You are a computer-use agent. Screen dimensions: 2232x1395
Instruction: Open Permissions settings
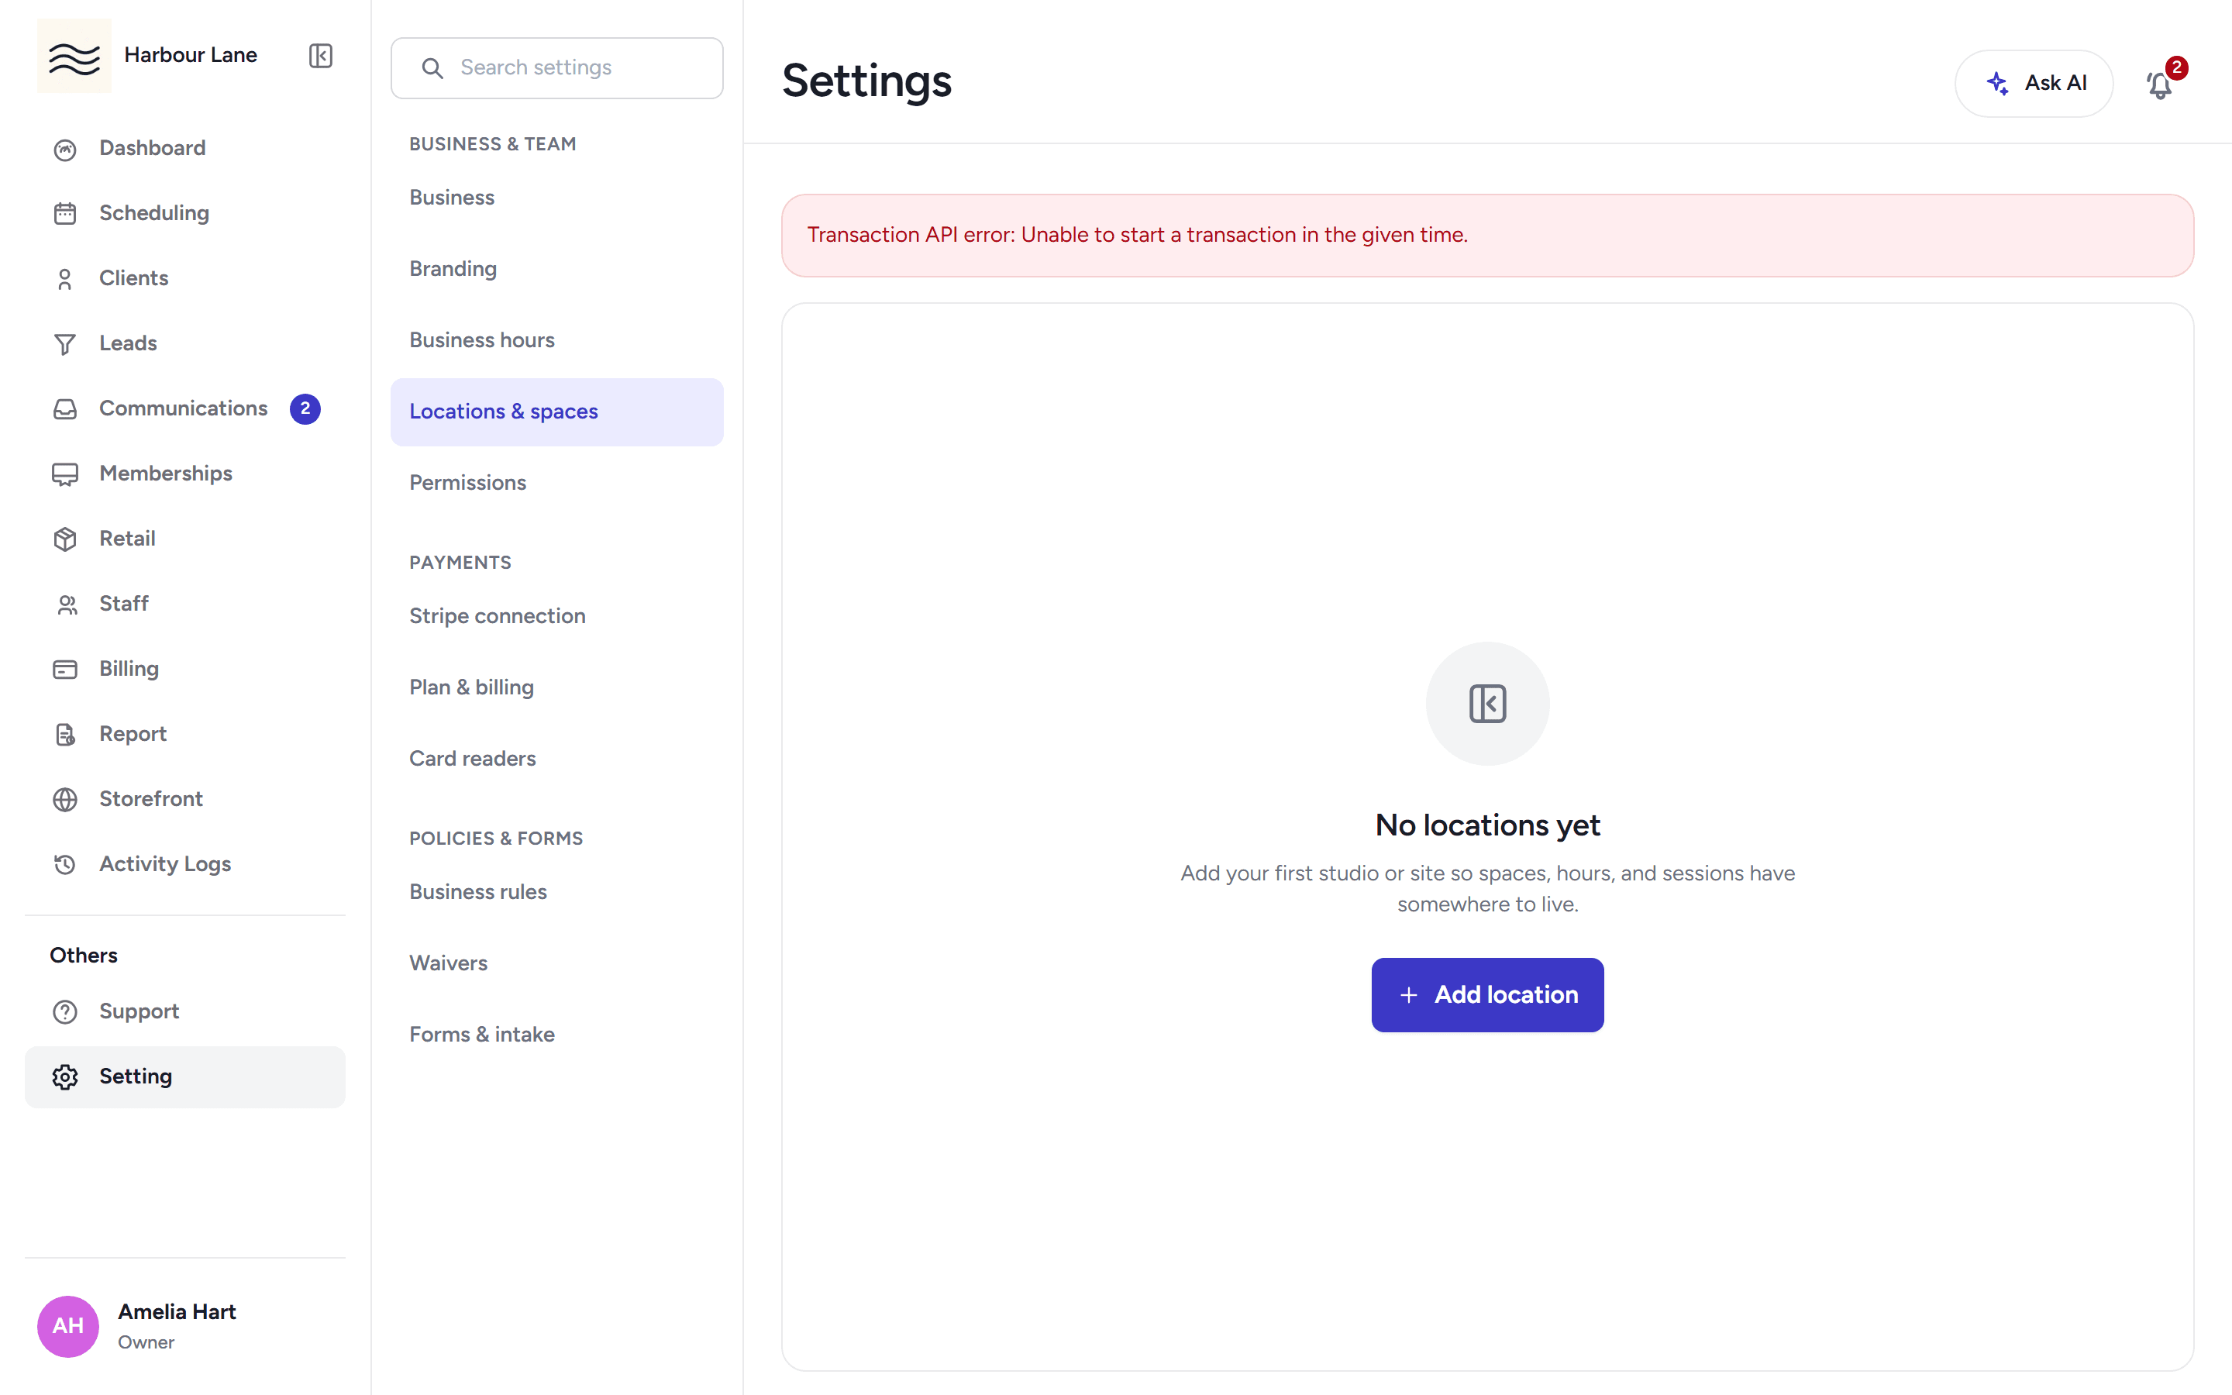(557, 483)
